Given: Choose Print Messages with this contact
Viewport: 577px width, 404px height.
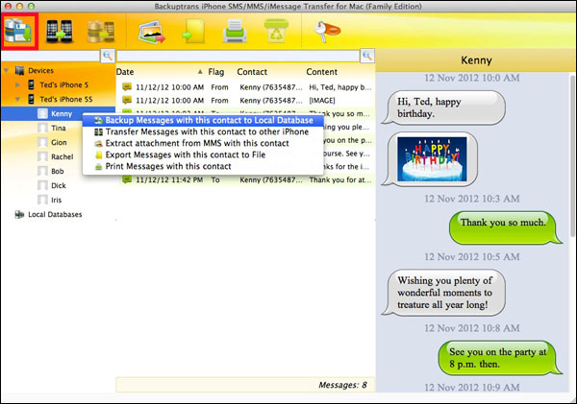Looking at the screenshot, I should (203, 166).
